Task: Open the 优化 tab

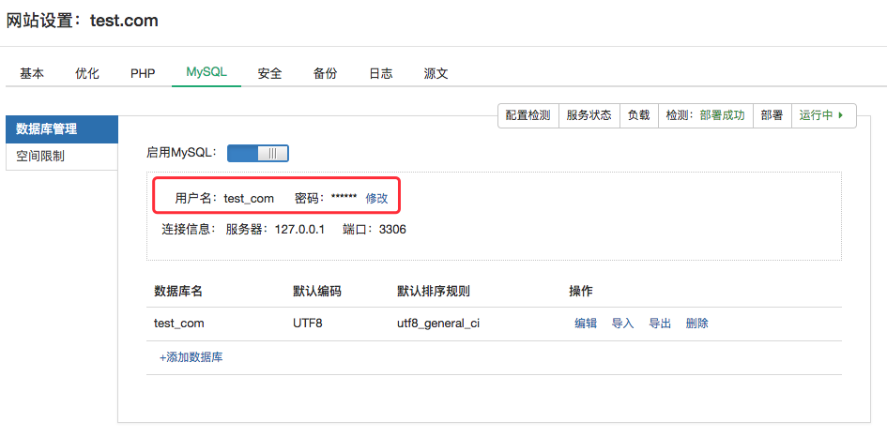Action: [87, 73]
